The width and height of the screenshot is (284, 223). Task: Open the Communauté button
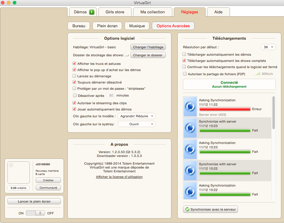click(x=48, y=188)
